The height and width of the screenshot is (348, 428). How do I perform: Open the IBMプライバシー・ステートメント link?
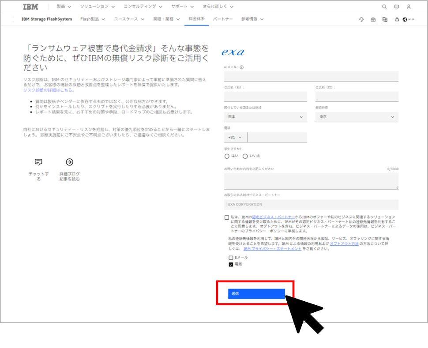pyautogui.click(x=272, y=249)
